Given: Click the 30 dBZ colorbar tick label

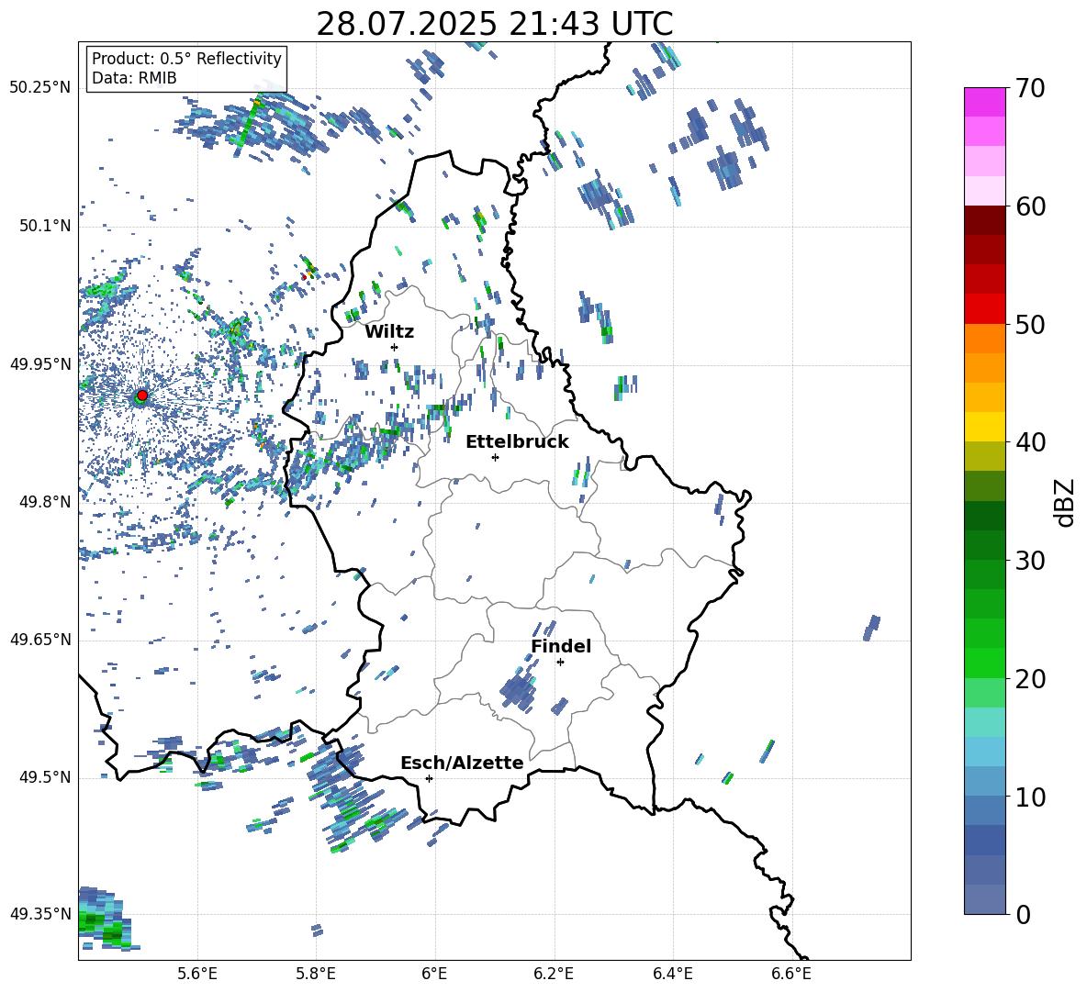Looking at the screenshot, I should click(1030, 561).
